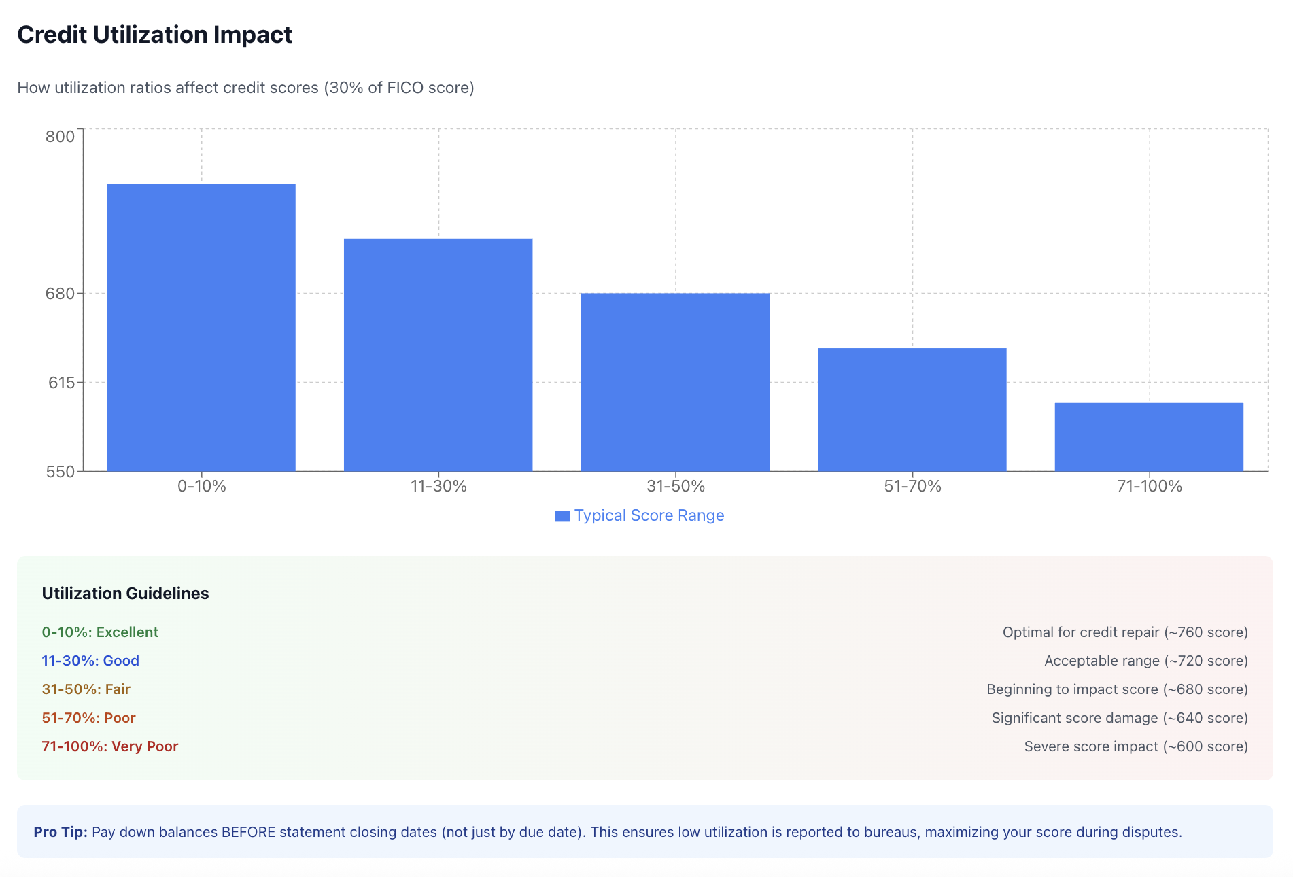Click the 71-100% x-axis label
This screenshot has height=877, width=1293.
coord(1150,486)
